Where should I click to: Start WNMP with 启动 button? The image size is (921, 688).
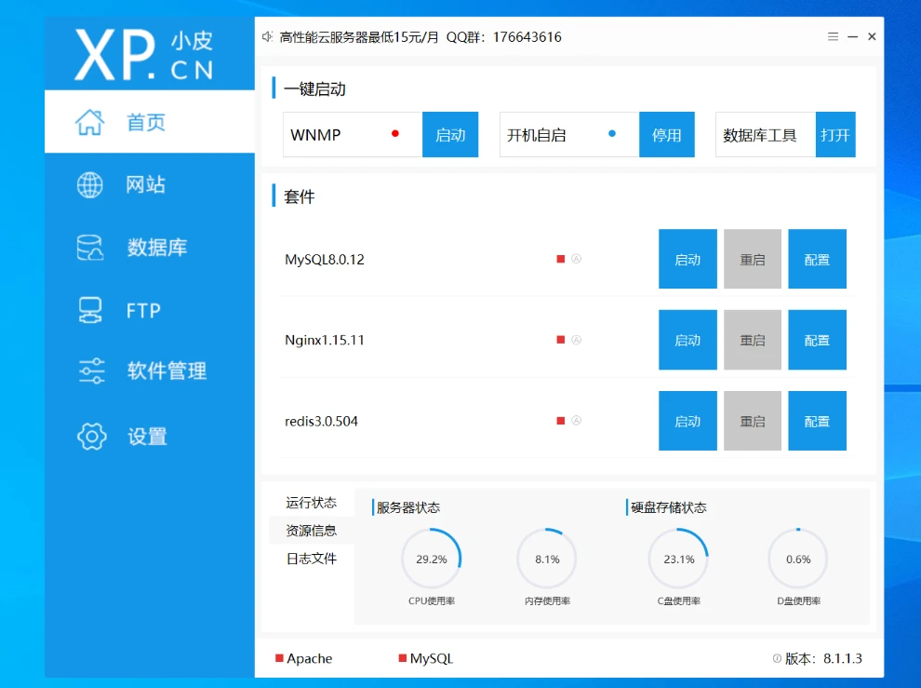tap(450, 135)
